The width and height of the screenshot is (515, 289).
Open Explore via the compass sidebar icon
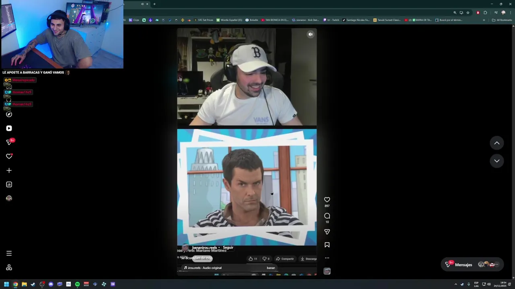pyautogui.click(x=9, y=114)
